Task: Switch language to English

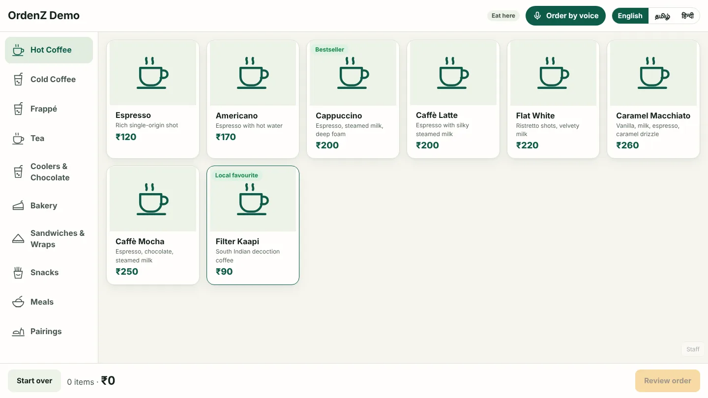Action: coord(630,16)
